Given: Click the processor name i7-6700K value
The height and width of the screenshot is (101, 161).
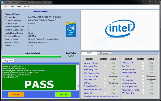Looking at the screenshot, I should 45,17.
